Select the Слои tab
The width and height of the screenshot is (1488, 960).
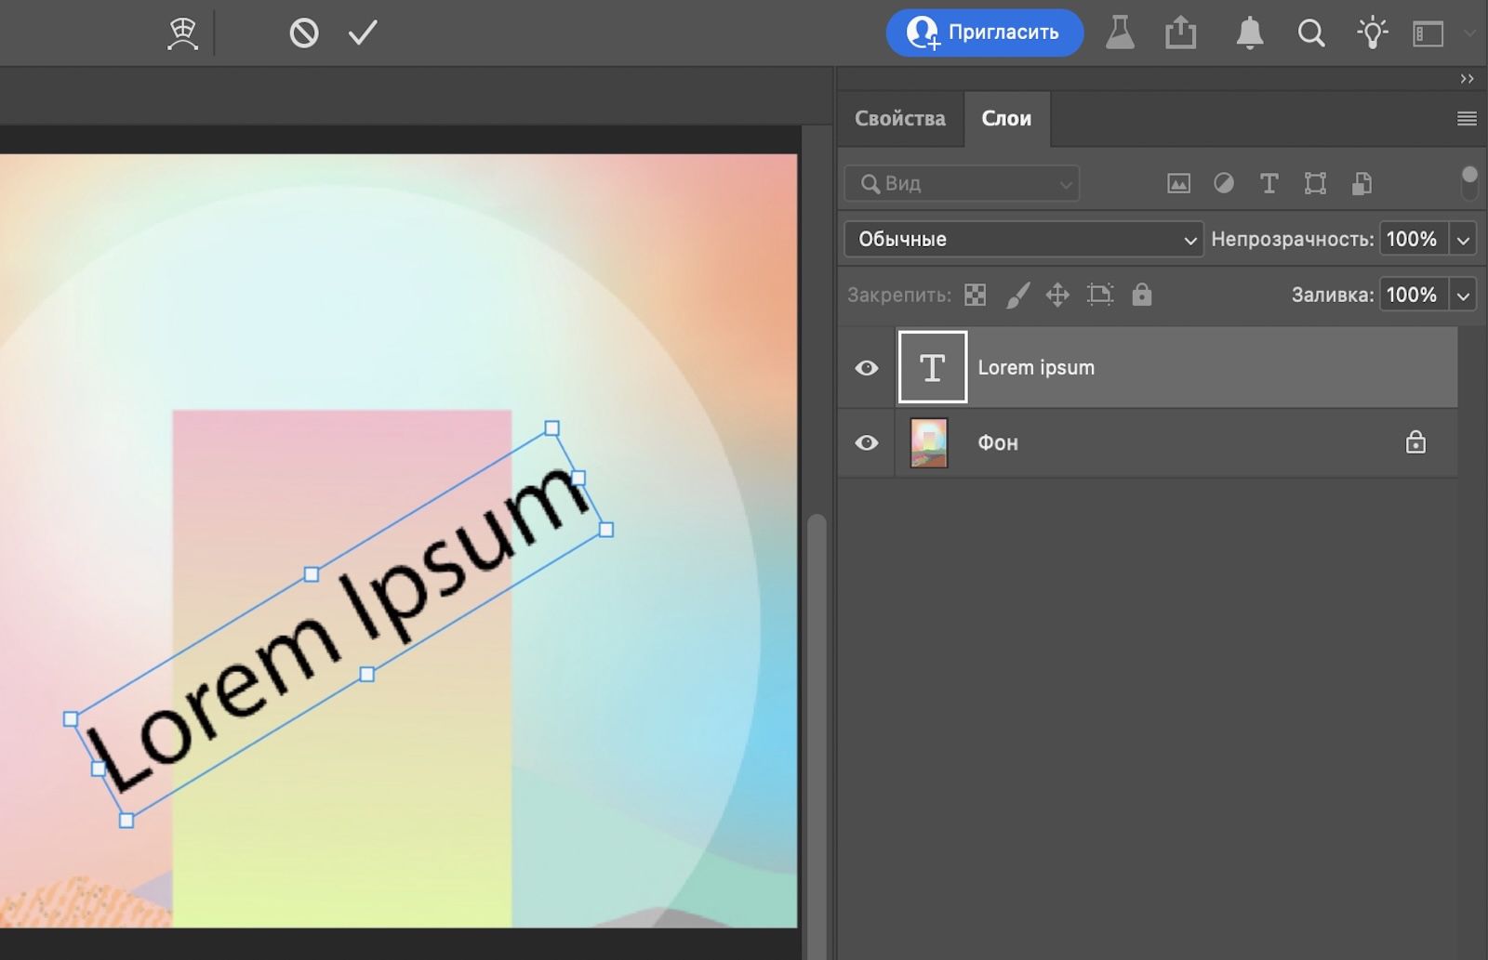[x=1006, y=119]
